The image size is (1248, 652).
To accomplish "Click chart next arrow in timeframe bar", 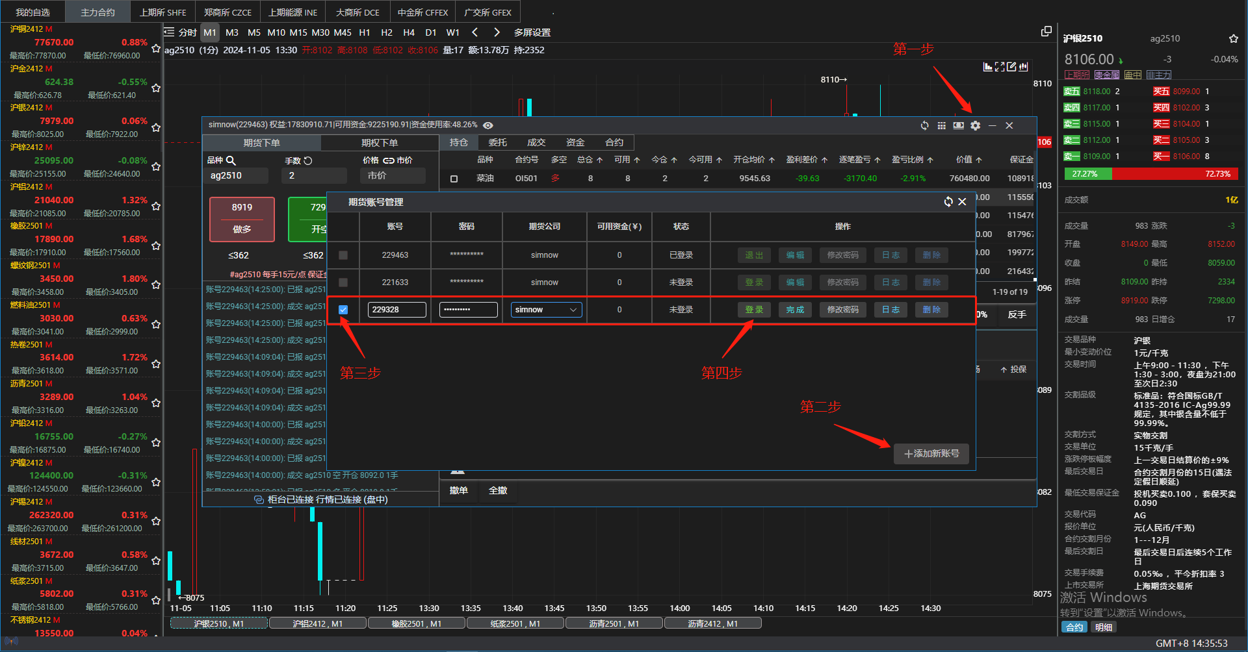I will click(x=497, y=32).
